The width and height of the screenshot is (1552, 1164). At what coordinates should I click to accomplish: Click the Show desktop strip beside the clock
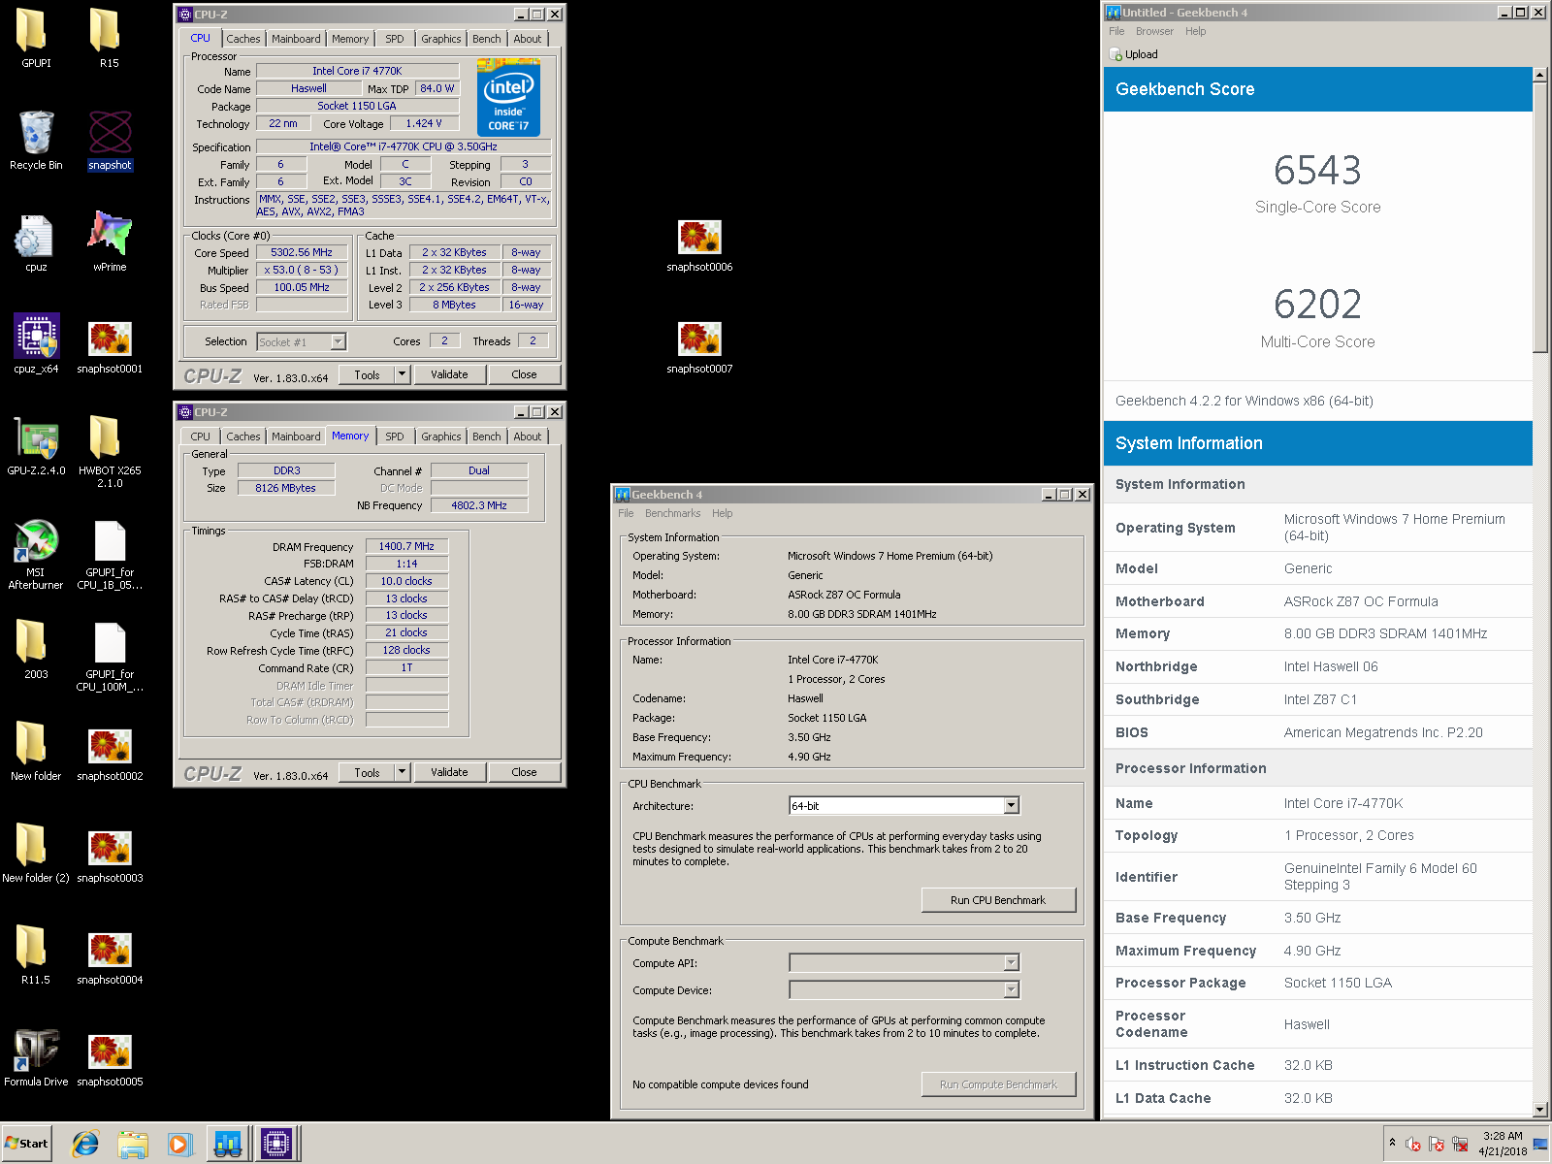[x=1541, y=1144]
